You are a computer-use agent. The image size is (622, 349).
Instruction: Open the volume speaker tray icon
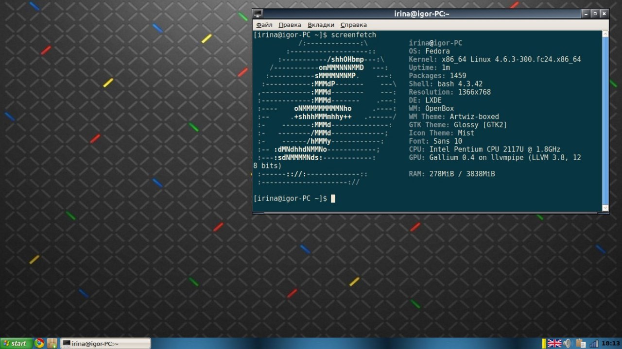(567, 344)
